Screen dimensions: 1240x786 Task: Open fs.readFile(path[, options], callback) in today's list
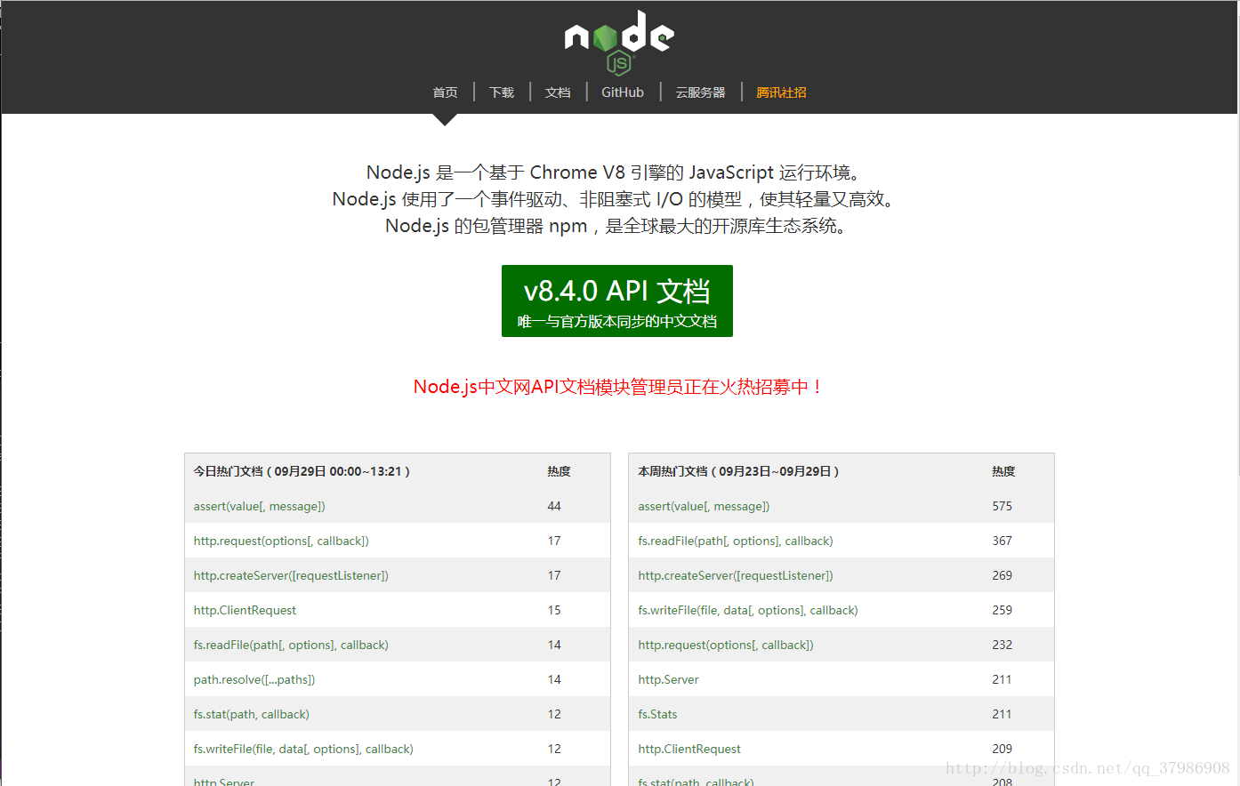pos(291,645)
